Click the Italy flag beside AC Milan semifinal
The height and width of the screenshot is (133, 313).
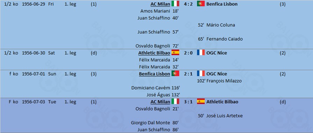click(x=175, y=3)
